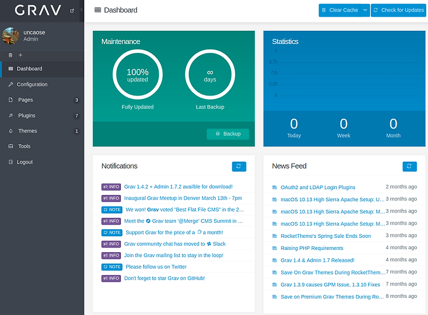Viewport: 428px width, 315px height.
Task: Open Grav 1.4 & Admin 1.7 Released news
Action: click(317, 261)
